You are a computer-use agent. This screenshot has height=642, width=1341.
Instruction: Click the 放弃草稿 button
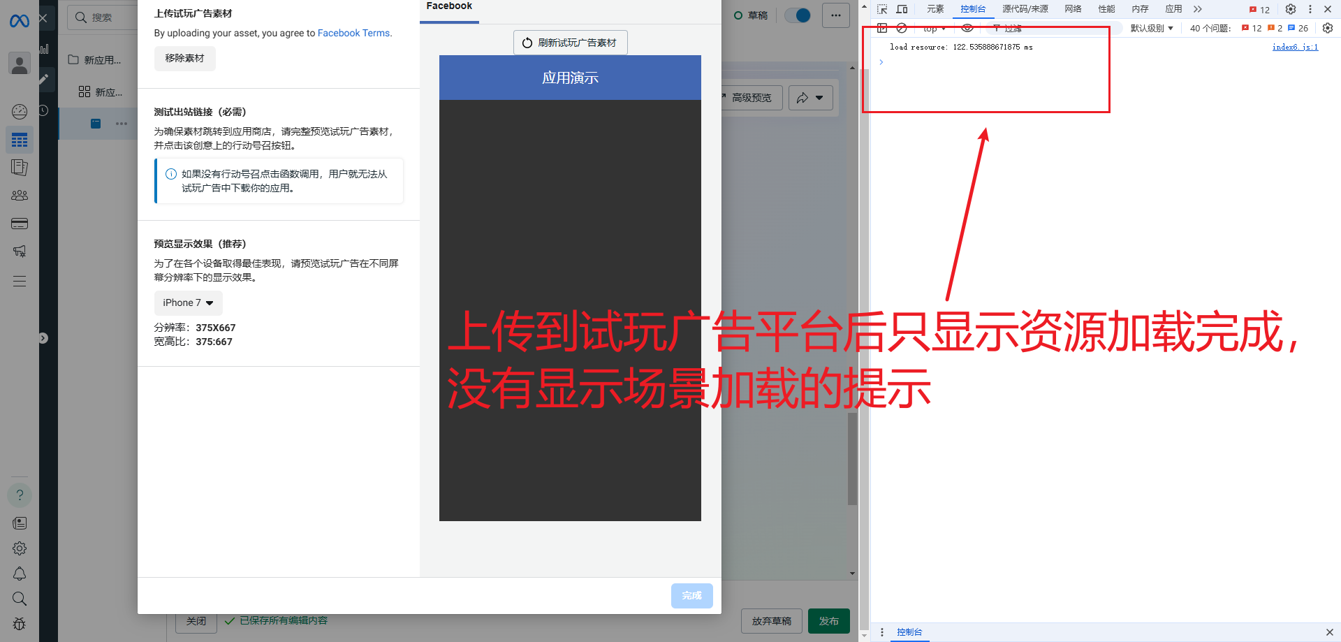pyautogui.click(x=772, y=621)
